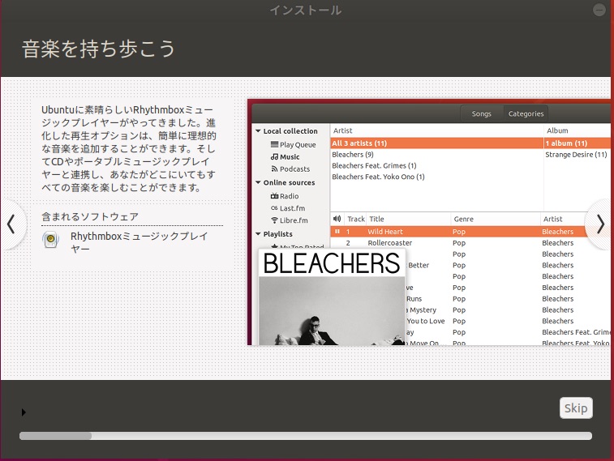Click the Rhythmbox speaker app icon
This screenshot has height=461, width=614.
[51, 239]
